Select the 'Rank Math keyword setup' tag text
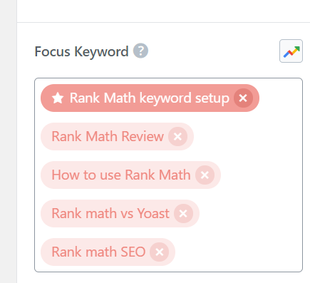 coord(150,98)
